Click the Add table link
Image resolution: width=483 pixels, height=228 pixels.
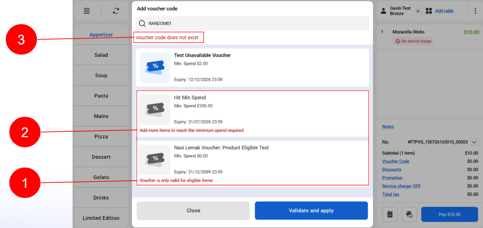[x=444, y=11]
